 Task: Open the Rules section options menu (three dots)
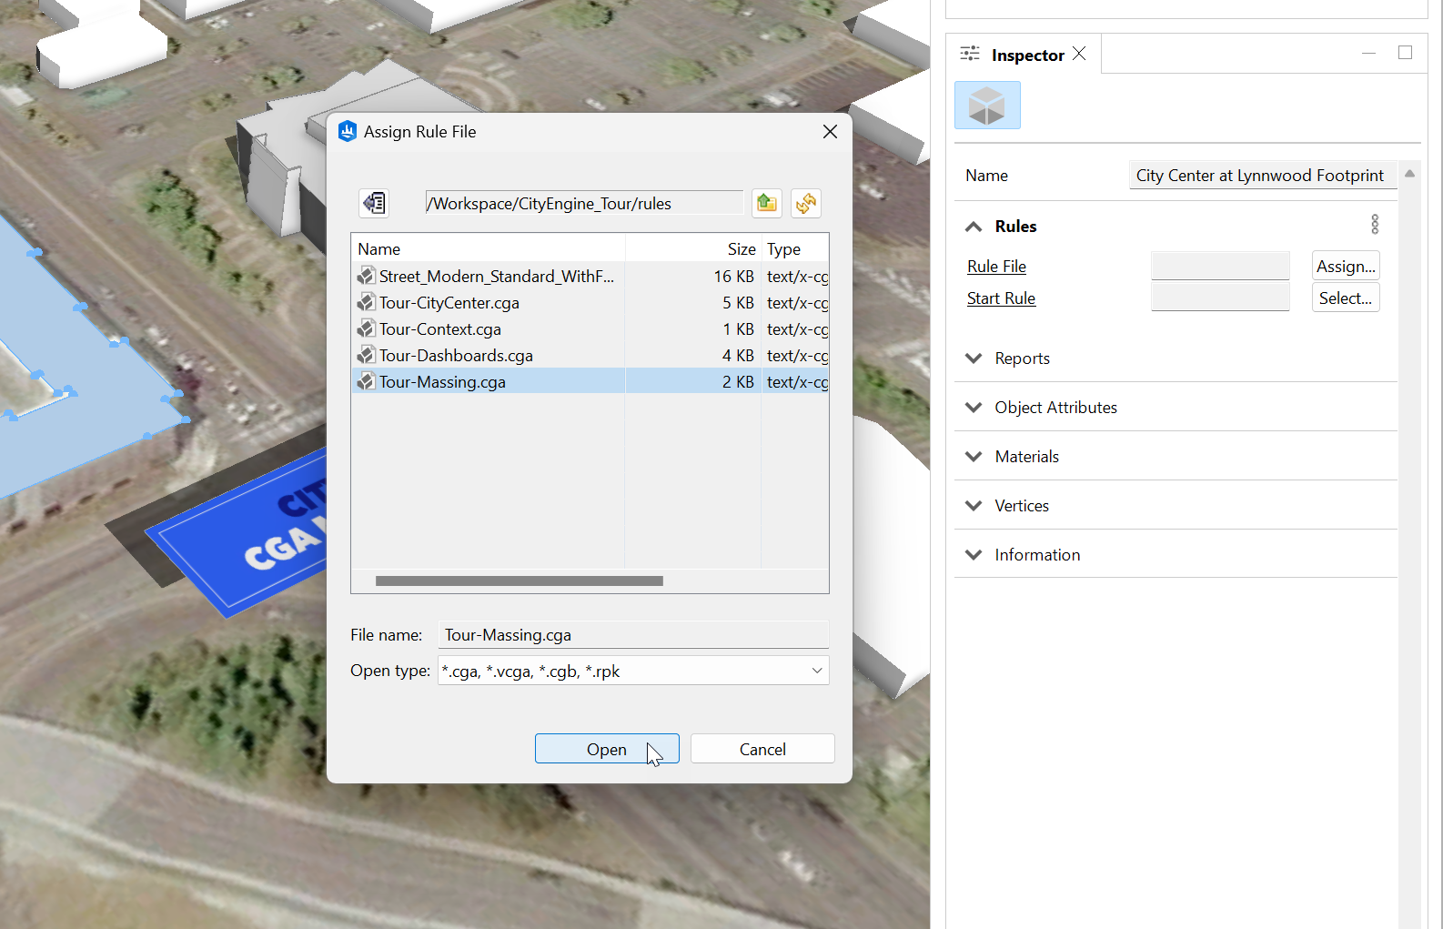click(x=1375, y=225)
